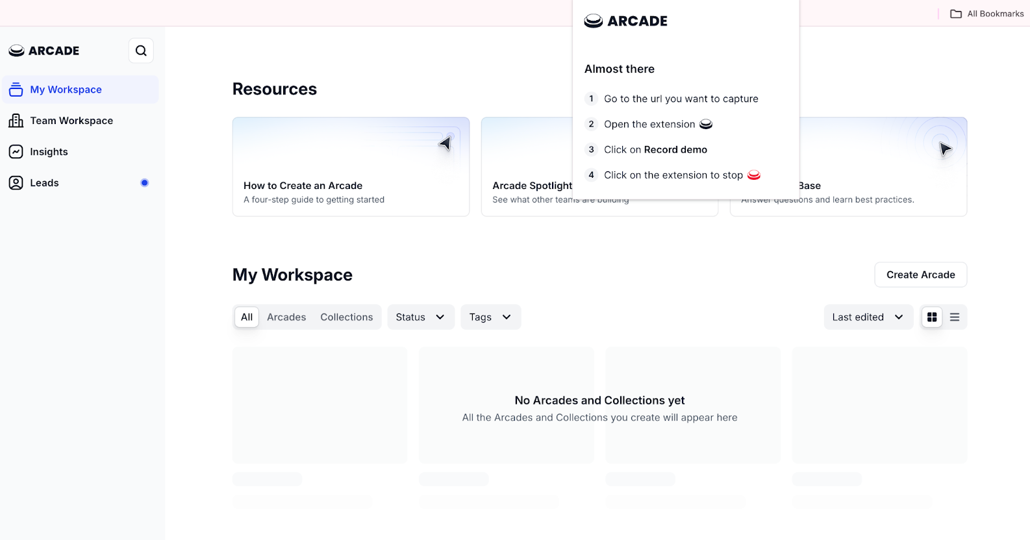
Task: Open the Last edited sort dropdown
Action: (868, 317)
